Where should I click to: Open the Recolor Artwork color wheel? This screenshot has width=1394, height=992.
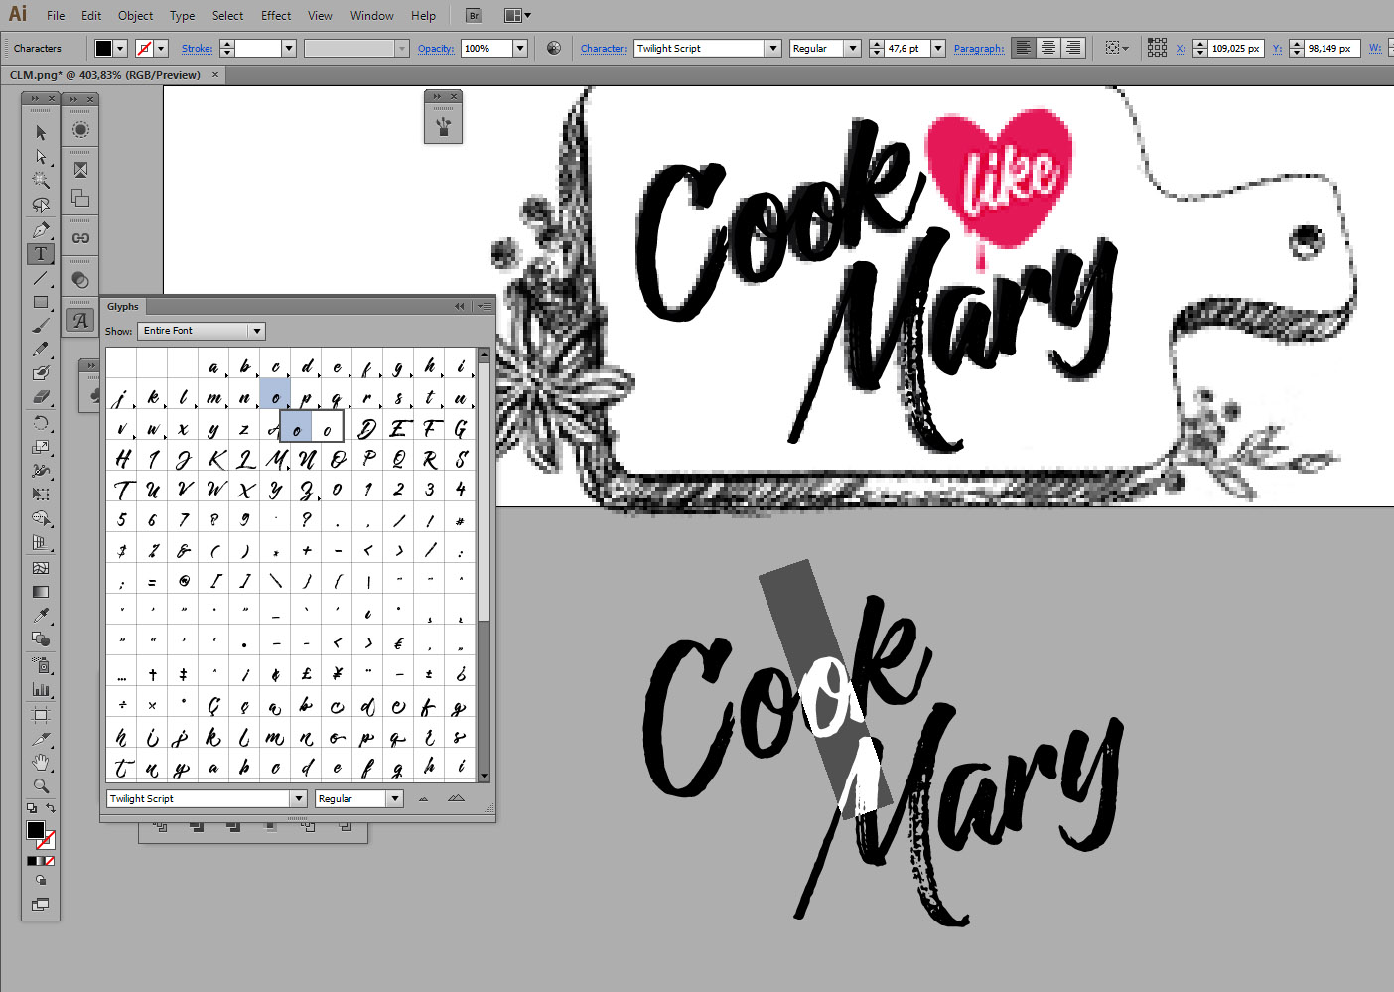[554, 48]
